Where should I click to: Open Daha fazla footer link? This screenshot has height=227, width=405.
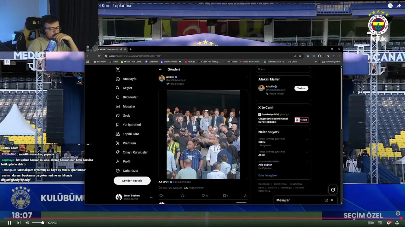point(300,188)
